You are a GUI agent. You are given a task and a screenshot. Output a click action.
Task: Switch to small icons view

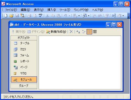84,32
